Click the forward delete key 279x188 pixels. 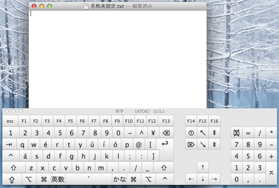pyautogui.click(x=191, y=144)
